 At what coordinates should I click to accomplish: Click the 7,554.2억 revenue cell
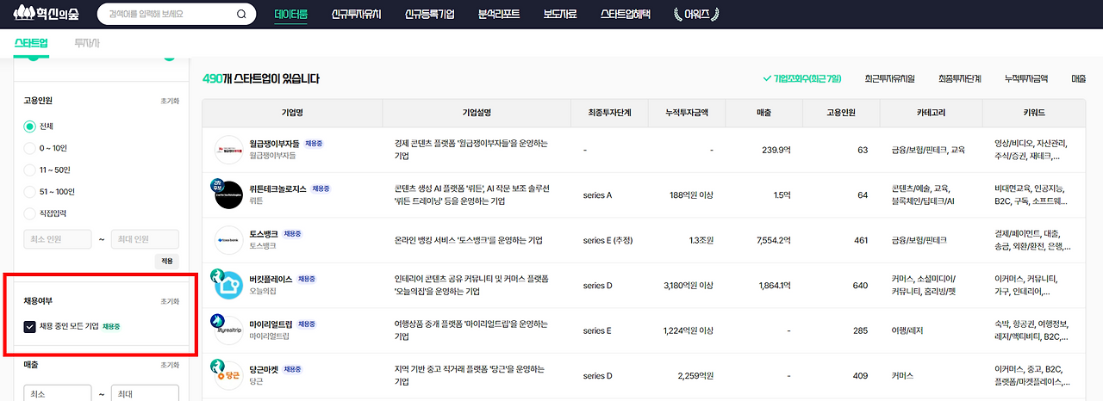click(x=773, y=240)
